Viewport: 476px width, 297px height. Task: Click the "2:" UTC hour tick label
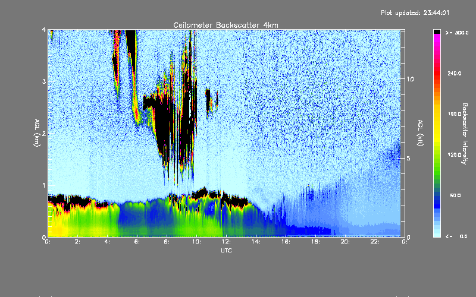pyautogui.click(x=77, y=242)
